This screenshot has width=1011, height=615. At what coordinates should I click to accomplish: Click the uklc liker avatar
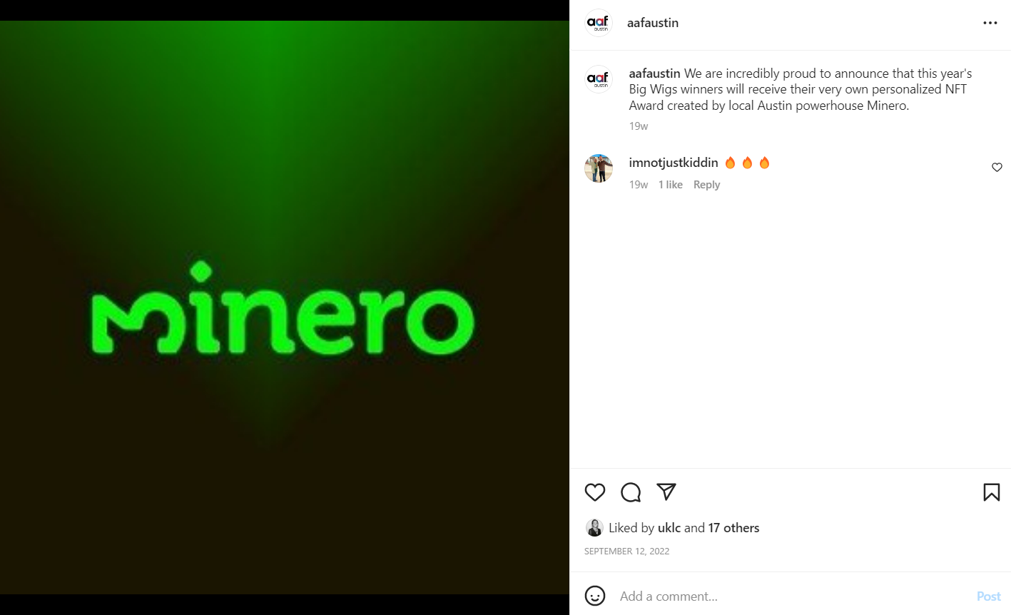click(x=594, y=528)
